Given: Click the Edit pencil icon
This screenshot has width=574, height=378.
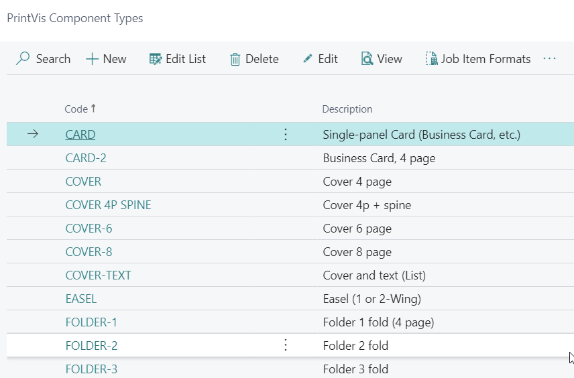Looking at the screenshot, I should point(308,58).
